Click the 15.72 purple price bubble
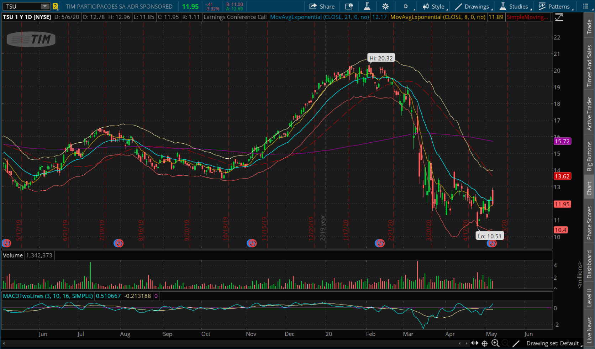595x349 pixels. pos(562,142)
